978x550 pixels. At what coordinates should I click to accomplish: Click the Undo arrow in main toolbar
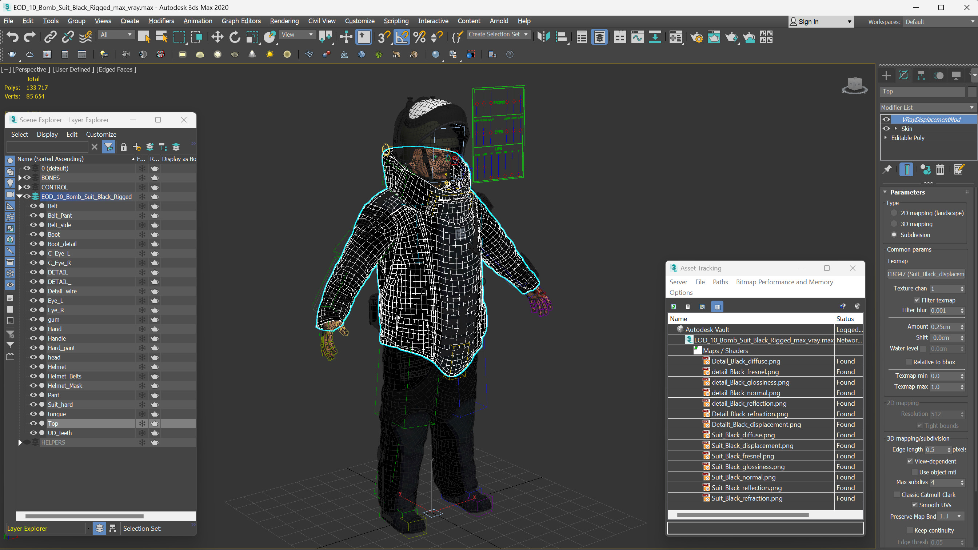[x=12, y=37]
